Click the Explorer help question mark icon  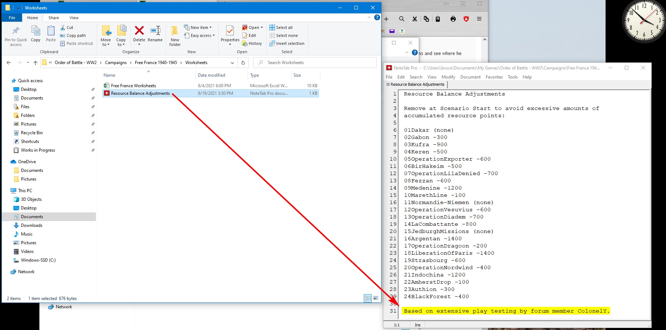coord(377,17)
